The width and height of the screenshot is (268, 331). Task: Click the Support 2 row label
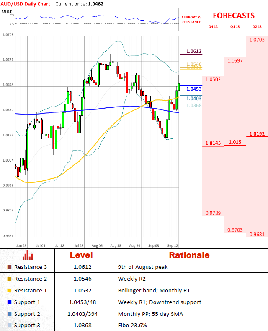pos(27,314)
